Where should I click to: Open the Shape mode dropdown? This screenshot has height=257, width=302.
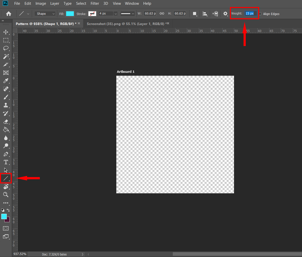[x=45, y=14]
